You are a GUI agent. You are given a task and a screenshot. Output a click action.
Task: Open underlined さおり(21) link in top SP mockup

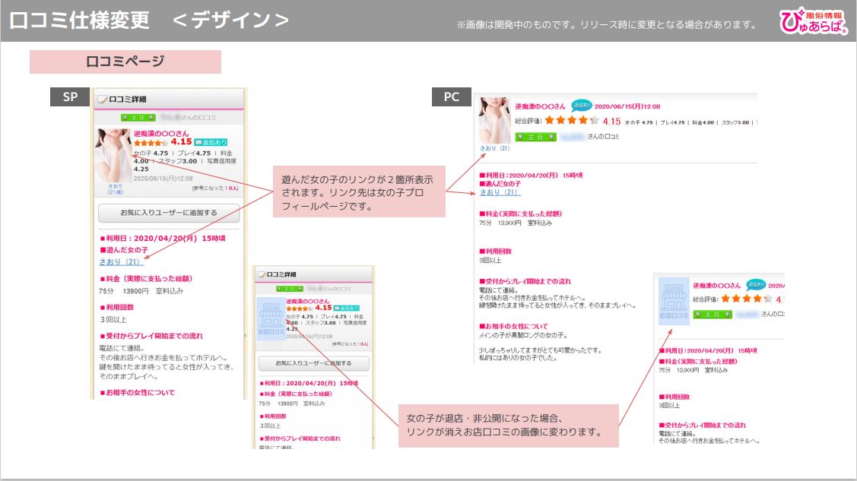(x=119, y=262)
